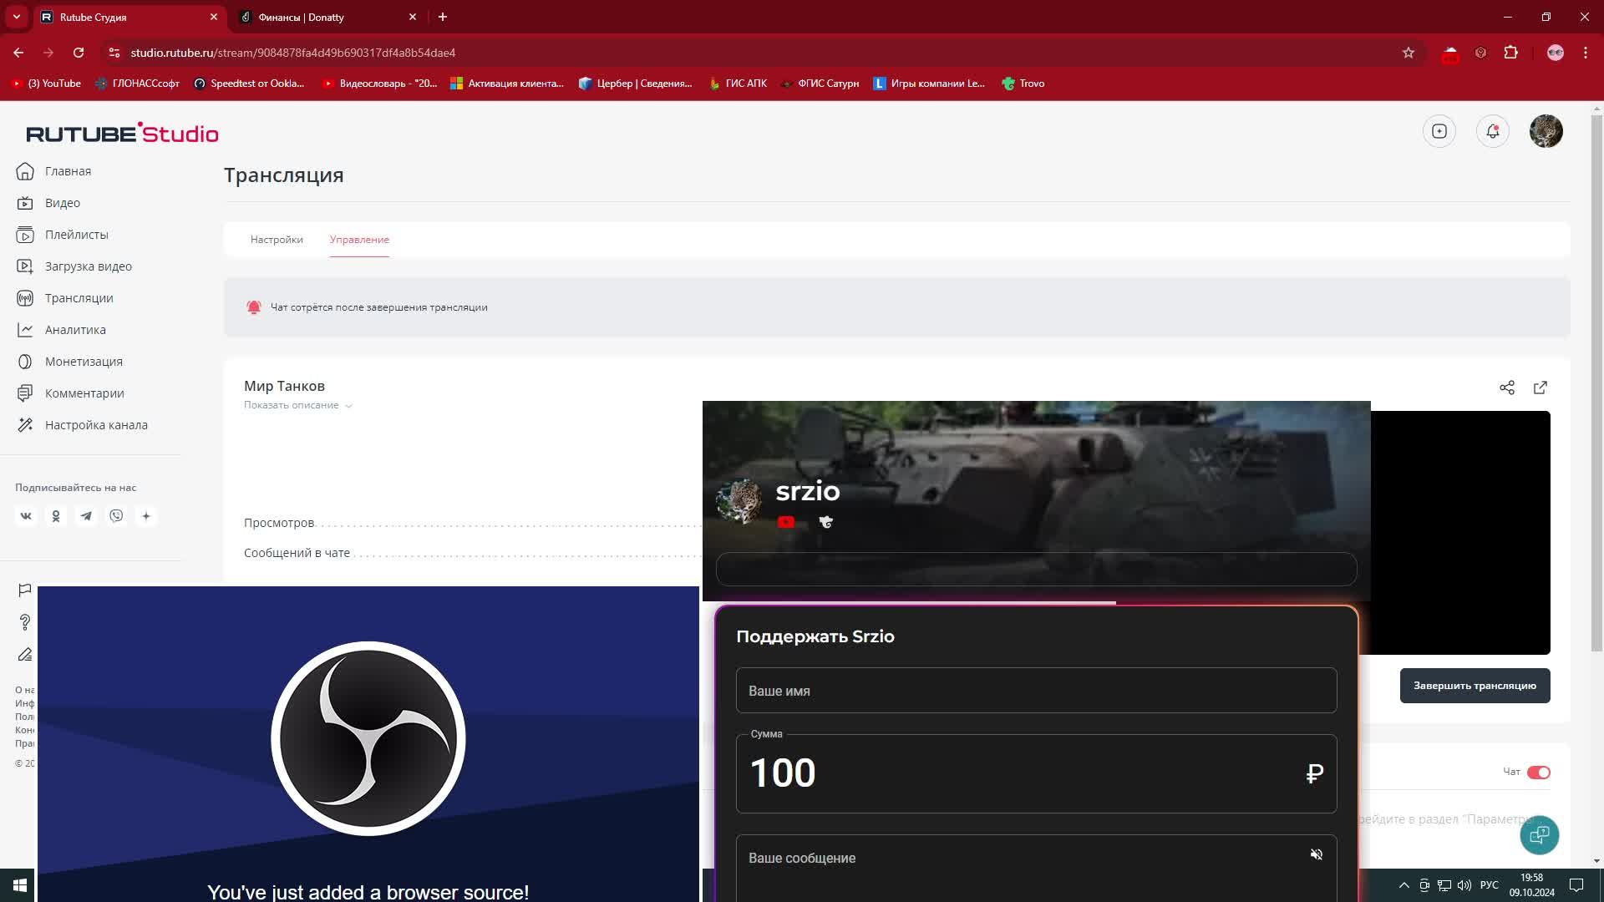This screenshot has height=902, width=1604.
Task: Disable the Чат toggle switch
Action: pos(1538,773)
